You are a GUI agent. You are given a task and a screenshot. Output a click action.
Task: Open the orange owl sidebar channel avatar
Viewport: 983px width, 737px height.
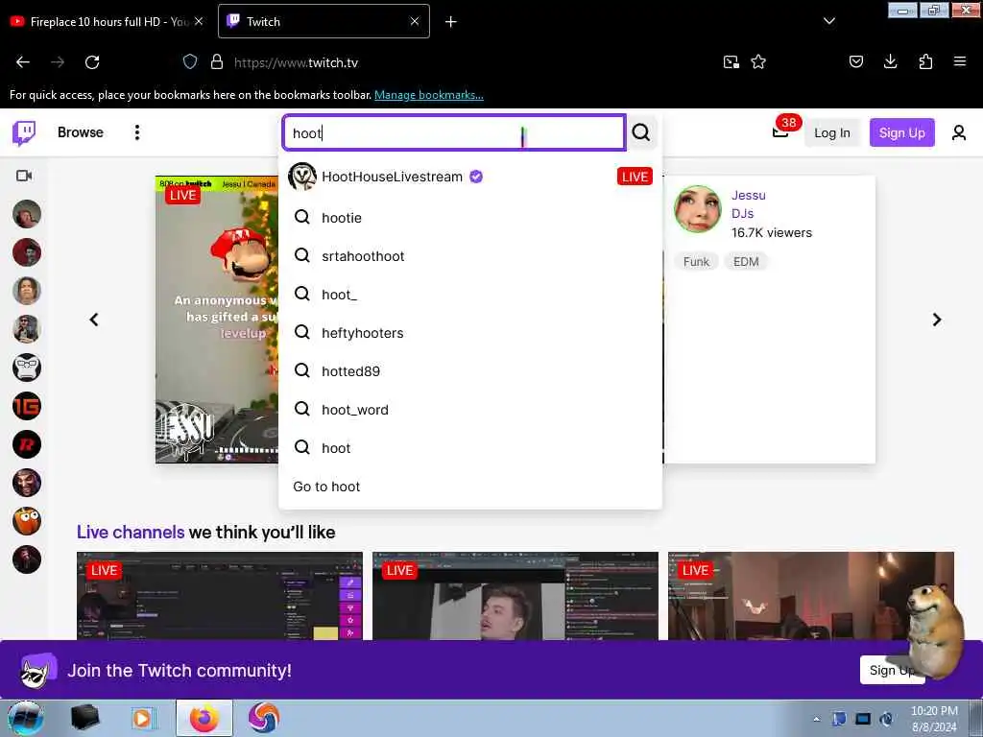tap(26, 521)
